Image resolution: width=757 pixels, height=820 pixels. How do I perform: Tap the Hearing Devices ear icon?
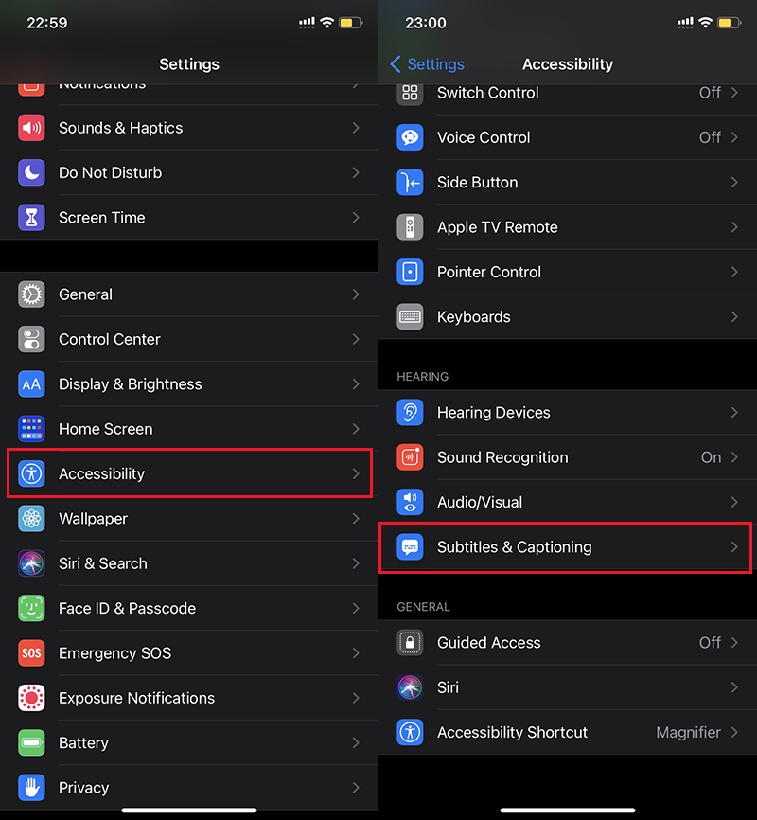click(410, 413)
